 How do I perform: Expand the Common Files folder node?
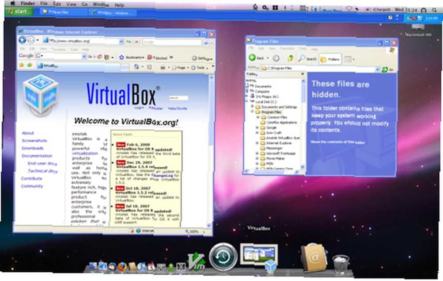pyautogui.click(x=258, y=117)
